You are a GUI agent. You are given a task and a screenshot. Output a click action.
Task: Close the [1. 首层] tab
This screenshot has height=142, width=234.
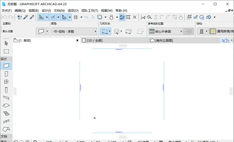(x=77, y=40)
